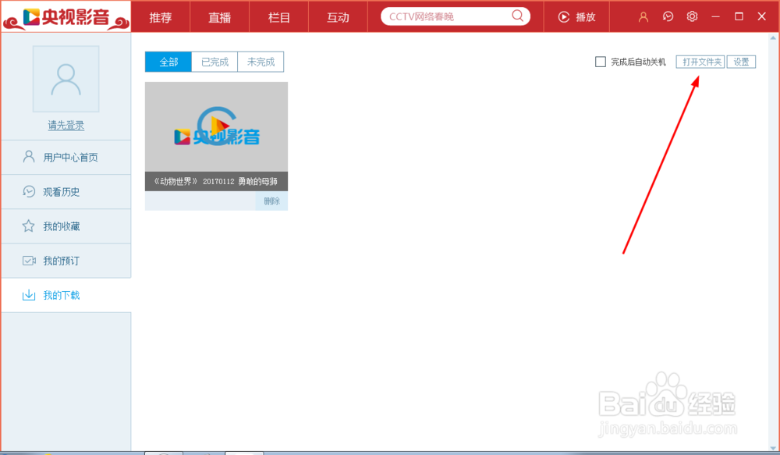Open 我的预订 in sidebar

tap(66, 261)
